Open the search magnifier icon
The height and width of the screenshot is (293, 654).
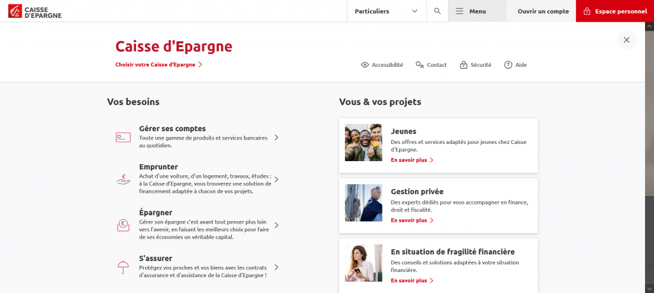pos(437,11)
